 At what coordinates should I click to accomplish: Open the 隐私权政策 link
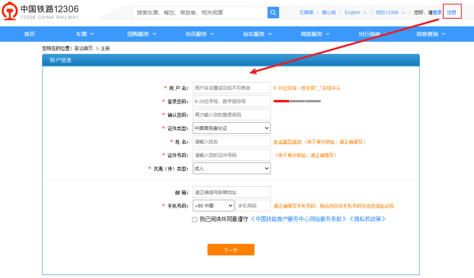coord(367,219)
